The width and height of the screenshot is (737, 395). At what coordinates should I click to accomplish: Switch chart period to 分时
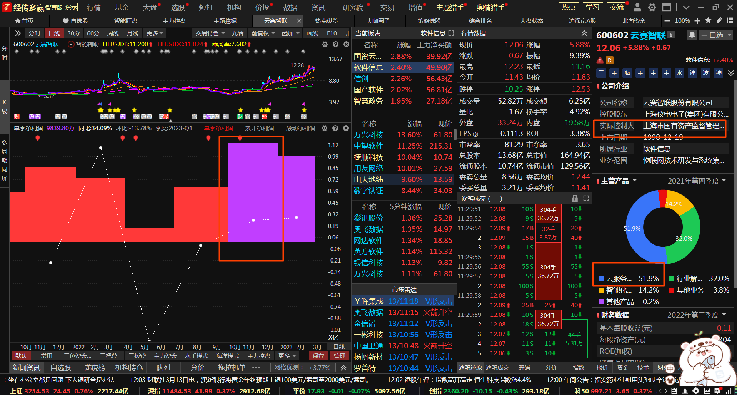coord(34,33)
